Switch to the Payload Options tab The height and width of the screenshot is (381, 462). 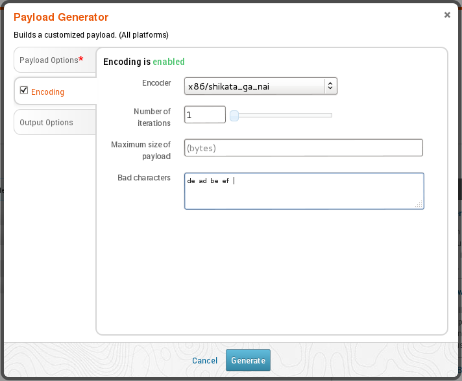[49, 60]
